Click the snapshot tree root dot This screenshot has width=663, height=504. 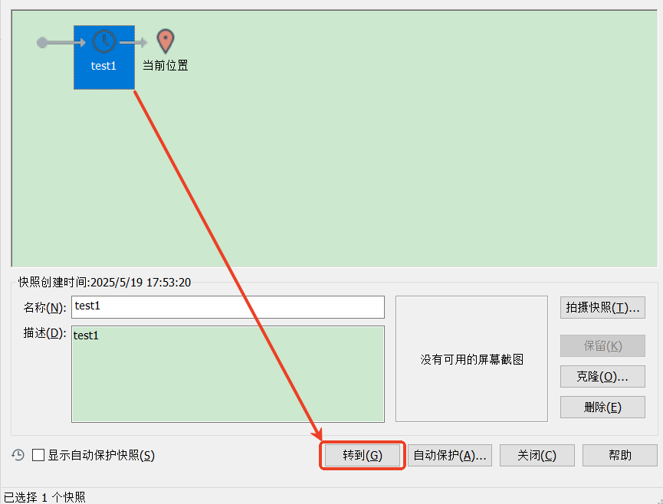(42, 42)
